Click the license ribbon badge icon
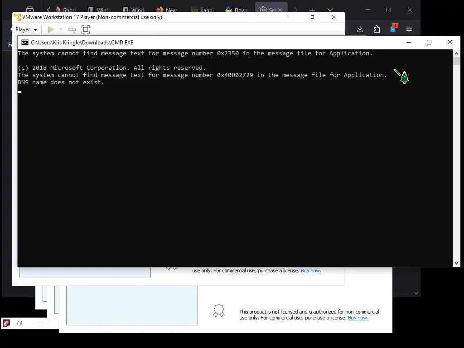The width and height of the screenshot is (464, 348). click(x=219, y=311)
